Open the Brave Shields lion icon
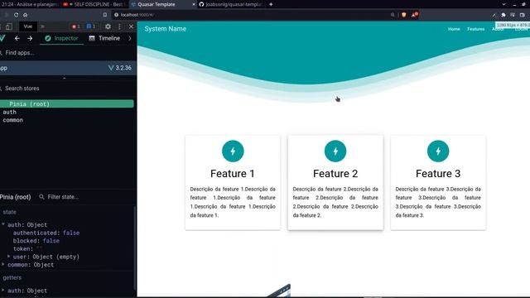530x298 pixels. 404,15
